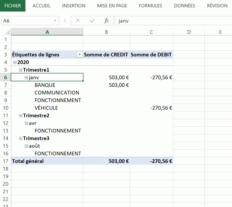Collapse the avr month group
Screen dimensions: 232x207
coord(26,123)
